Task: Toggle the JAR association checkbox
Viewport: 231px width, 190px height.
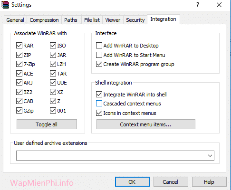Action: [53, 55]
